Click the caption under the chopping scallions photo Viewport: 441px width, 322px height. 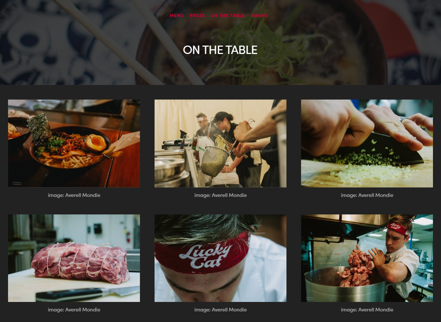click(x=367, y=195)
